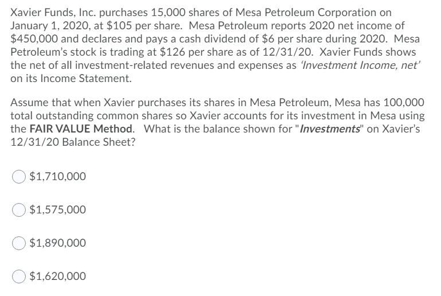The image size is (441, 296).
Task: Click the bold FAIR VALUE Method text
Action: [x=81, y=129]
